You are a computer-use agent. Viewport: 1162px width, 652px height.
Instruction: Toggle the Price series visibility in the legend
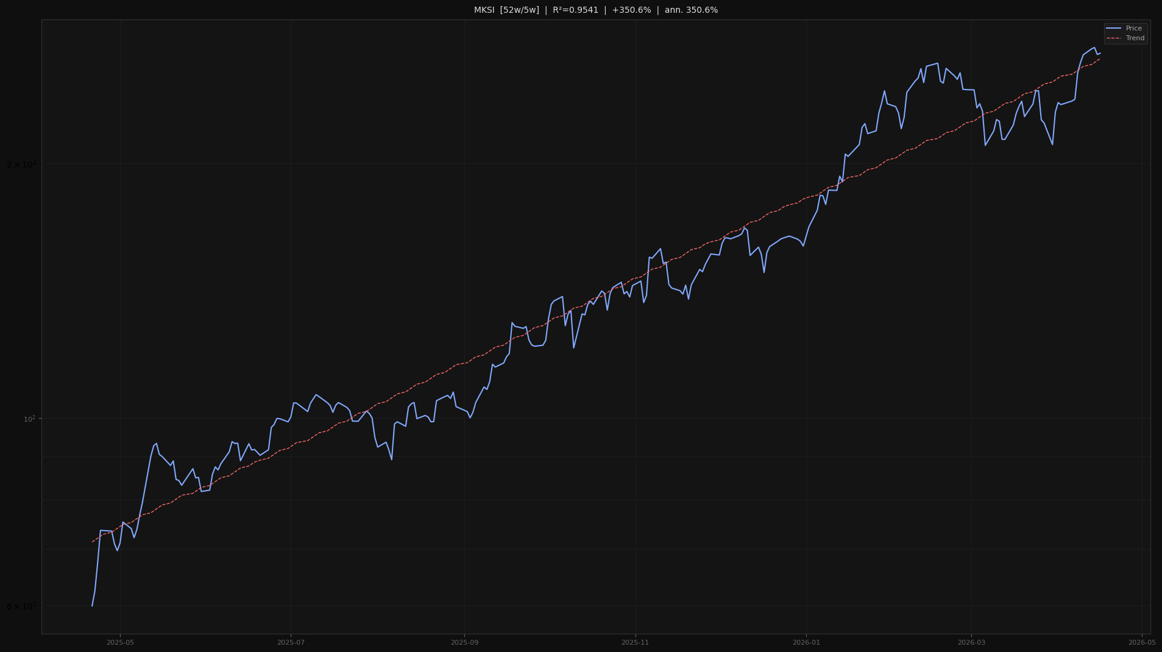coord(1134,28)
